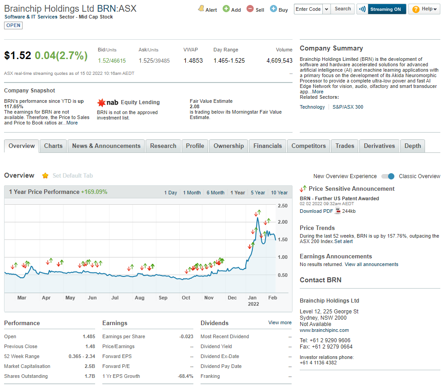Click the announcement arrows marker at the chart peak
Screen dimensions: 448x386
click(258, 213)
